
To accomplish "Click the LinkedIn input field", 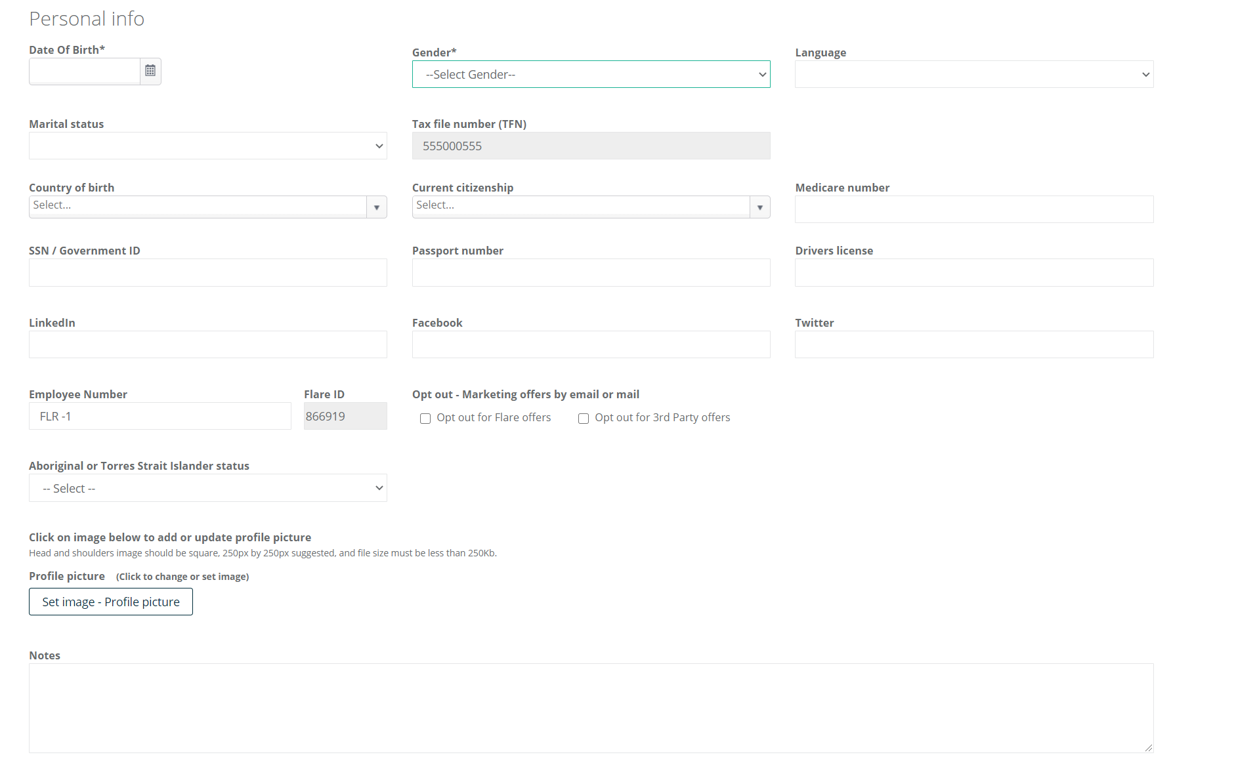I will (208, 344).
